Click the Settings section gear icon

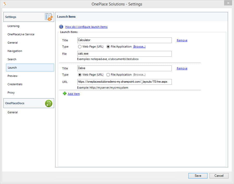point(49,17)
